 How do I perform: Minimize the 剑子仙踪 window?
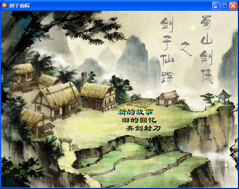pos(216,6)
